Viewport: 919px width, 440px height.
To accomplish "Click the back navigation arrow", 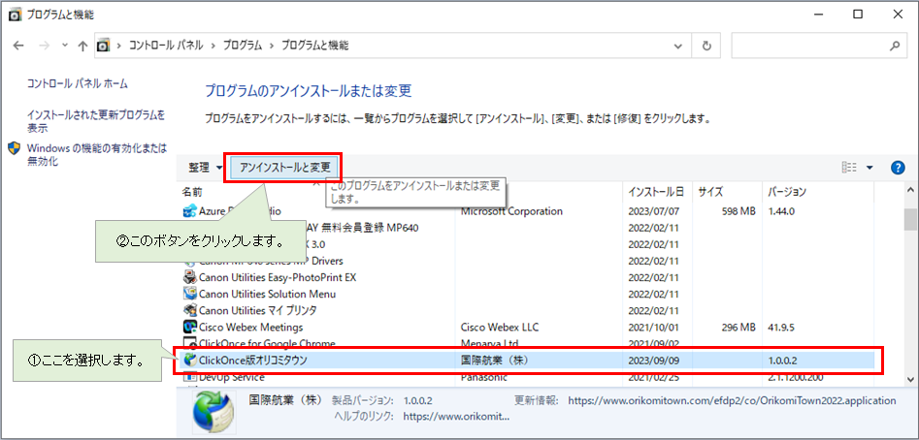I will tap(18, 46).
